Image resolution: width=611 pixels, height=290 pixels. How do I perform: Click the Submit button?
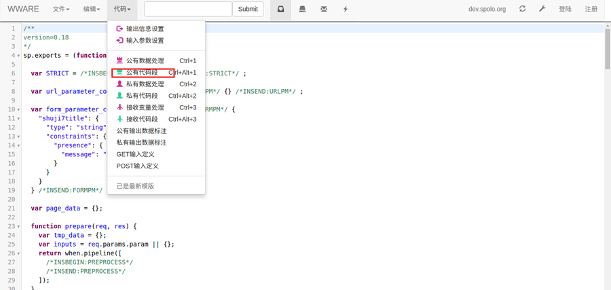coord(248,9)
